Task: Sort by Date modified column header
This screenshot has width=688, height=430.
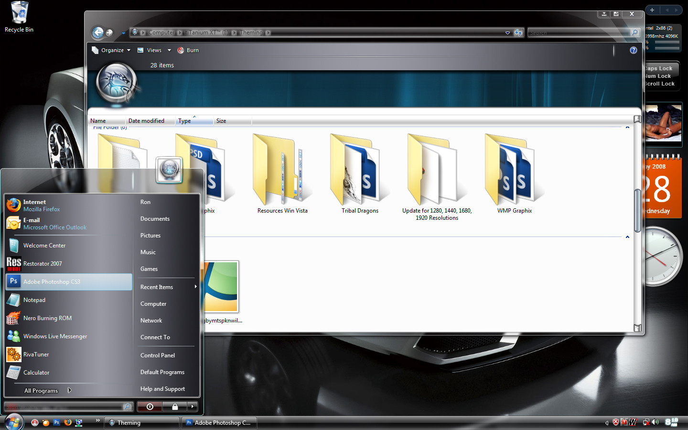Action: coord(150,121)
